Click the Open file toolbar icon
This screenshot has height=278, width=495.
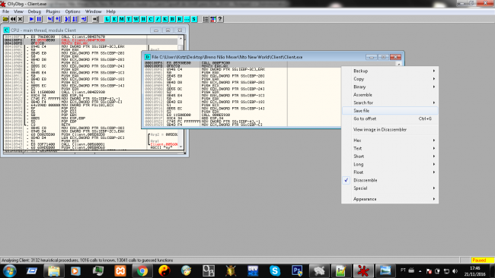tap(5, 19)
